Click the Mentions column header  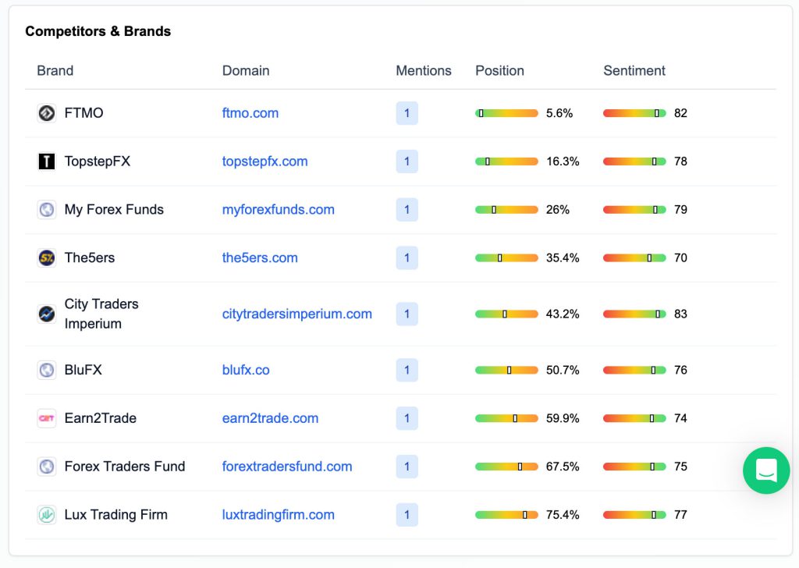coord(424,70)
